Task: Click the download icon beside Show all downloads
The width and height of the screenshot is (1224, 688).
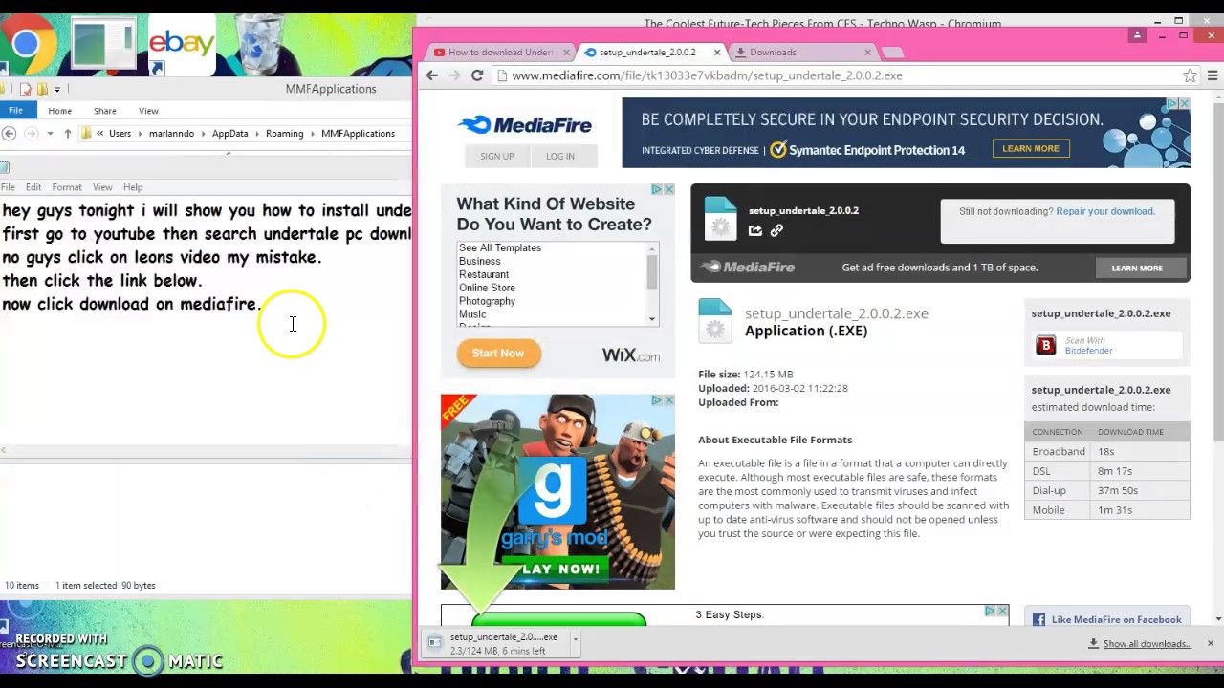Action: point(1094,643)
